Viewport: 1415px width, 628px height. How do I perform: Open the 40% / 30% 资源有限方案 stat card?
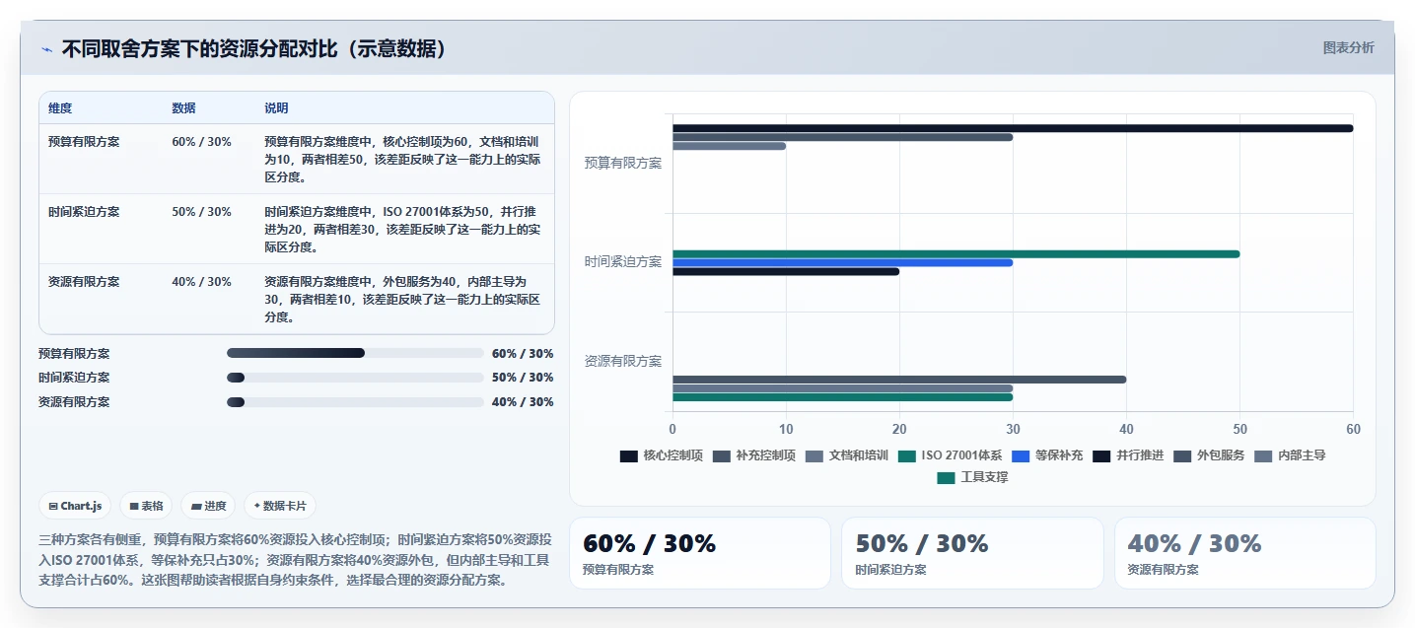pos(1244,553)
